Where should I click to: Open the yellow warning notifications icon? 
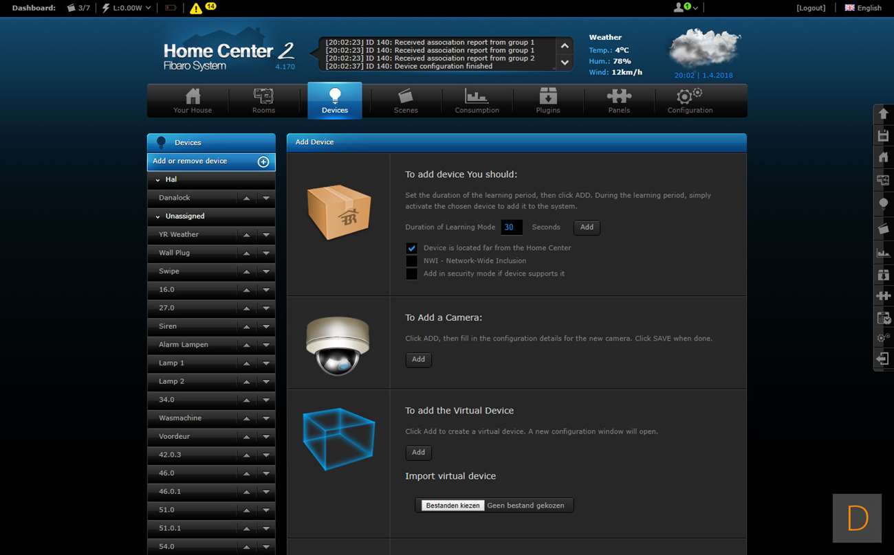click(x=196, y=8)
